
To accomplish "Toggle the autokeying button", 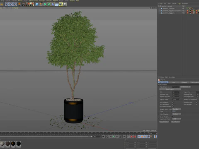I will [x=135, y=137].
